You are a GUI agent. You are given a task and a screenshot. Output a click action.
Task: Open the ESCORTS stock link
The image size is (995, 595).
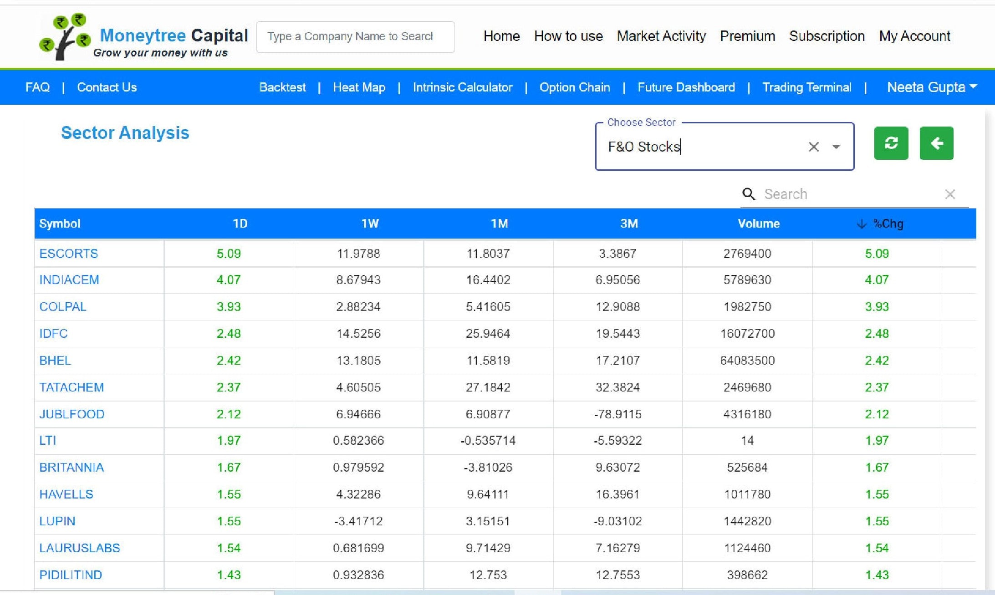[68, 254]
